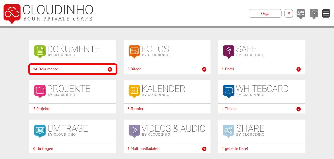Open the user group icon in header
The image size is (334, 159).
301,14
